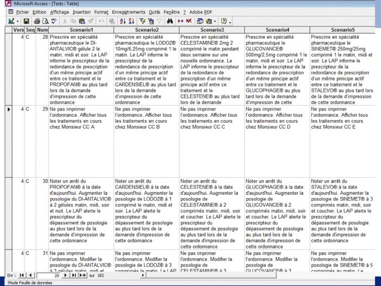Open the Affichage menu
This screenshot has height=286, width=381.
pos(60,12)
